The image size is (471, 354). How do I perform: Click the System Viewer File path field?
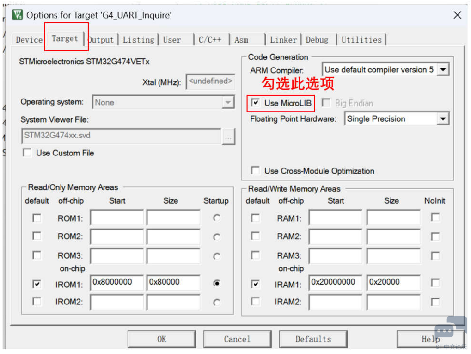tap(122, 136)
